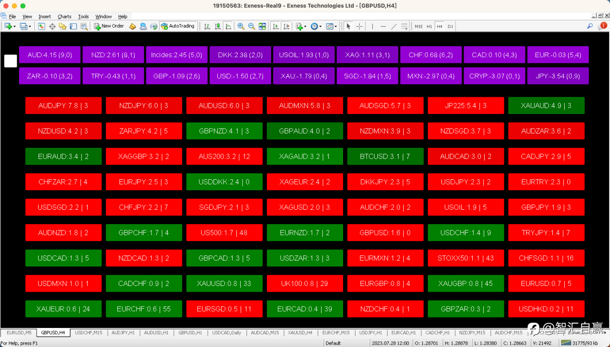The height and width of the screenshot is (347, 610).
Task: Open the Charts menu
Action: (x=64, y=16)
